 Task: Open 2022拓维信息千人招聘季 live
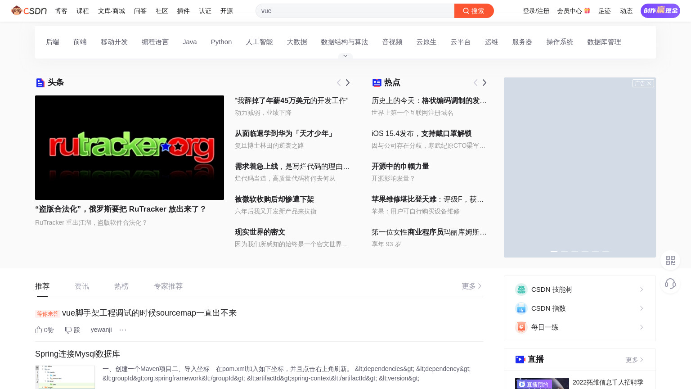pyautogui.click(x=608, y=382)
